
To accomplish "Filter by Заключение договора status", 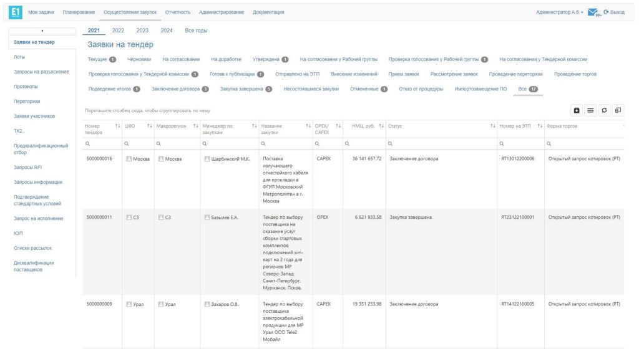I will point(176,88).
